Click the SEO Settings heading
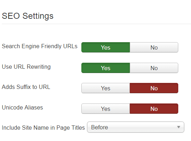 coord(28,16)
